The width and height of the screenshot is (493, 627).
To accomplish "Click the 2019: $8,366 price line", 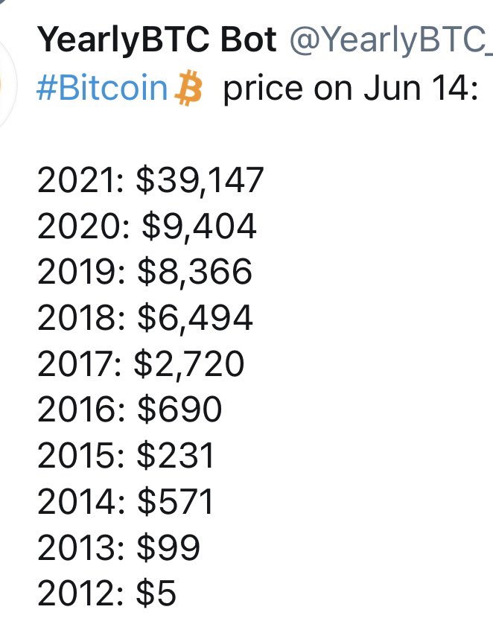I will [x=144, y=272].
